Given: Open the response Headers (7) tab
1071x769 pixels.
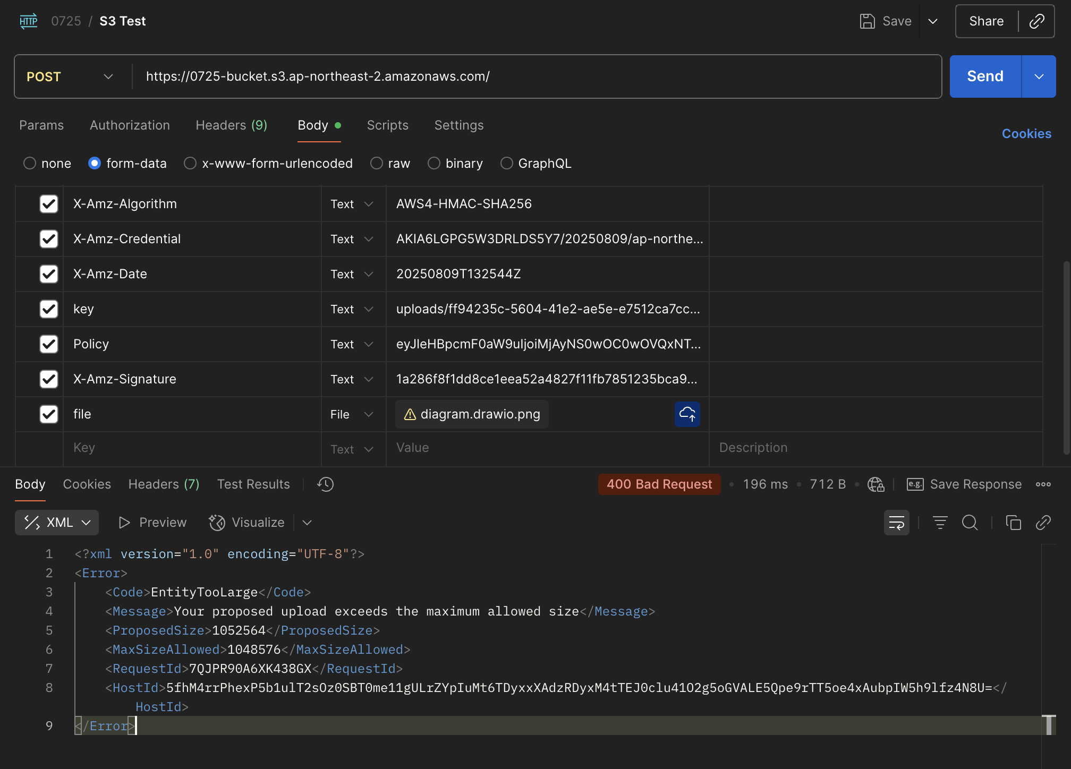Looking at the screenshot, I should [164, 484].
